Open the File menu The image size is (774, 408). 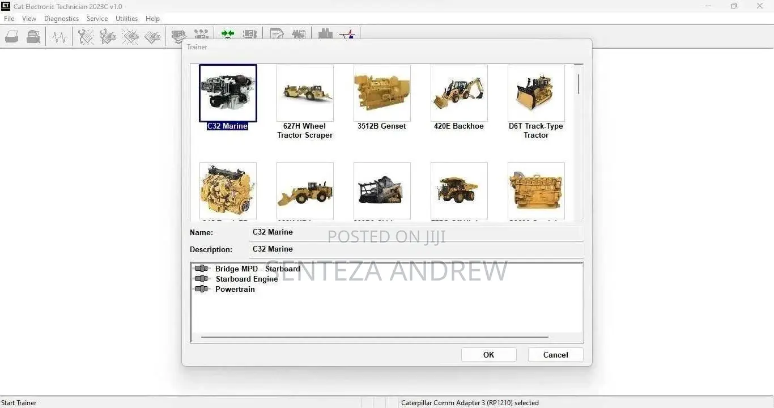click(x=9, y=19)
